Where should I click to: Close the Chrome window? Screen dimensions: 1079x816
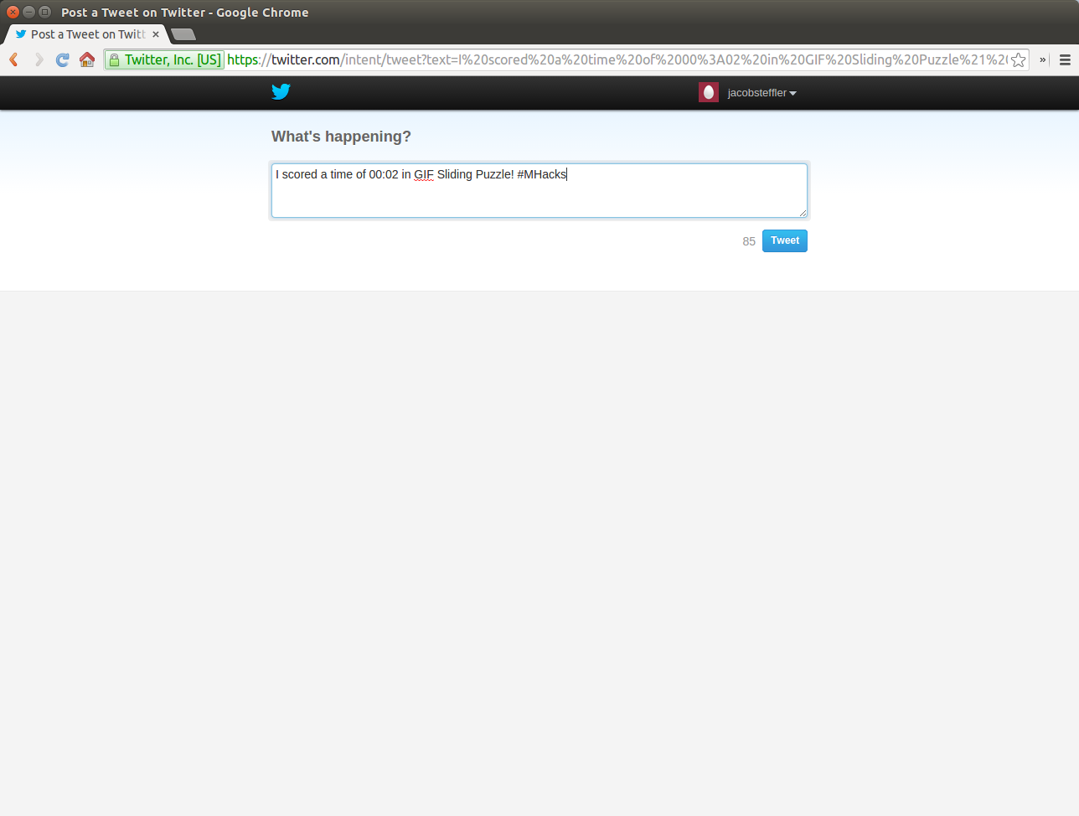click(x=13, y=12)
